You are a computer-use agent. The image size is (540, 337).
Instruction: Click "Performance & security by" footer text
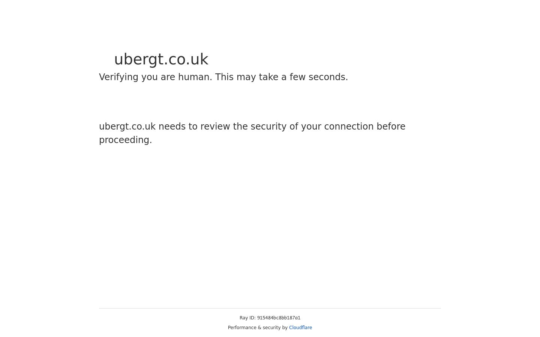click(258, 328)
